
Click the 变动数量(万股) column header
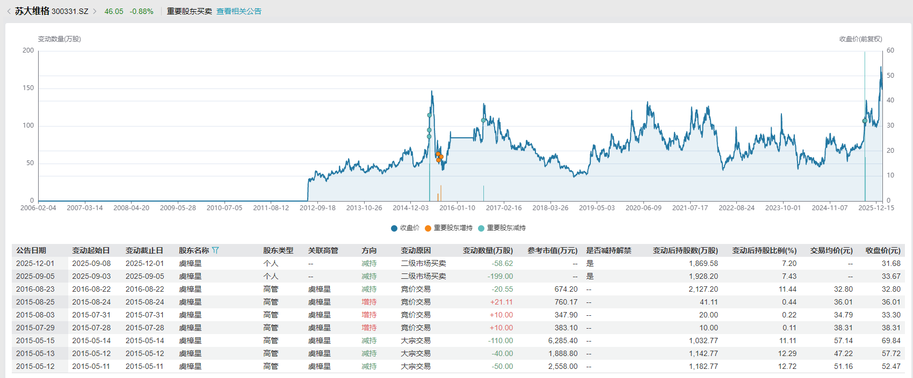488,250
